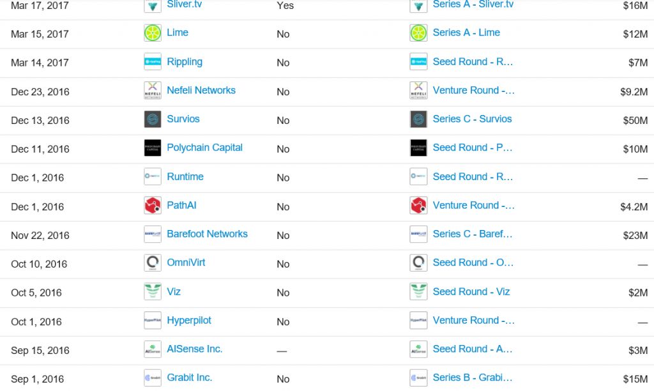Click the Series A - Lime funding round
The width and height of the screenshot is (654, 391).
(466, 33)
